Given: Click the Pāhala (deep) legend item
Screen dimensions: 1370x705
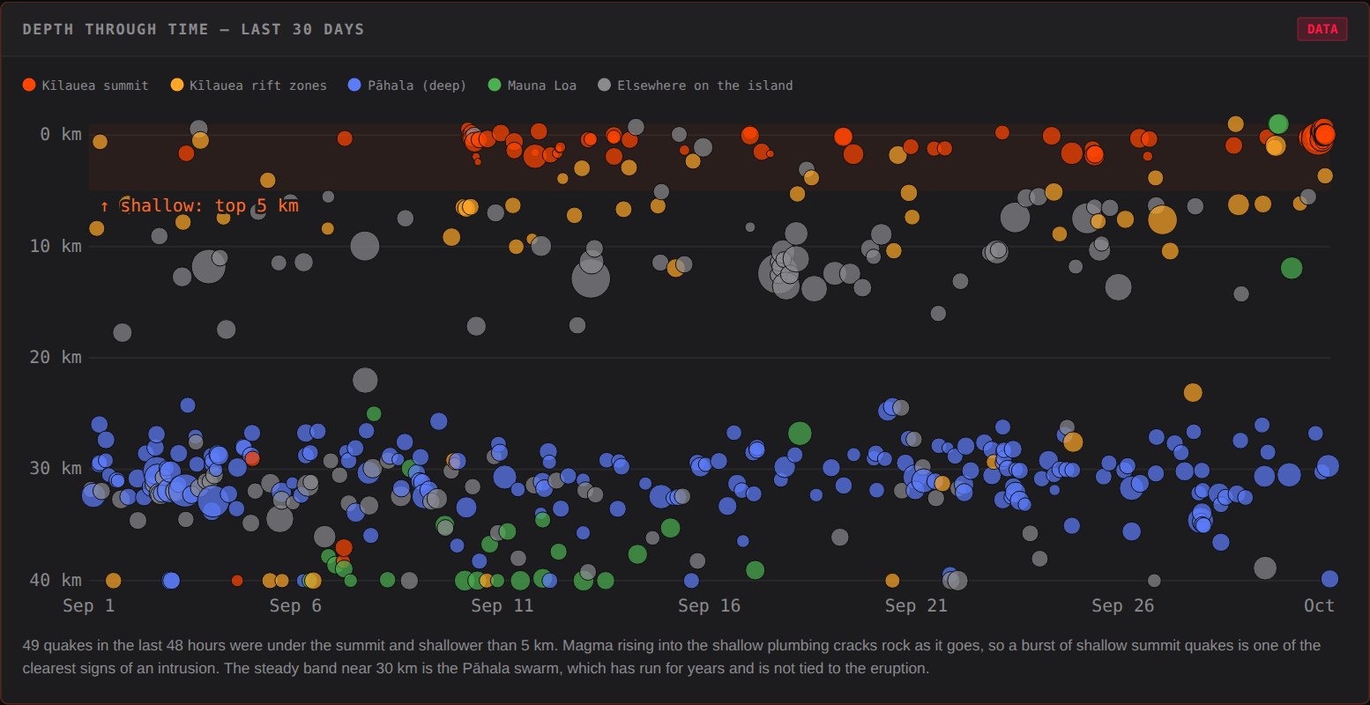Looking at the screenshot, I should point(407,85).
